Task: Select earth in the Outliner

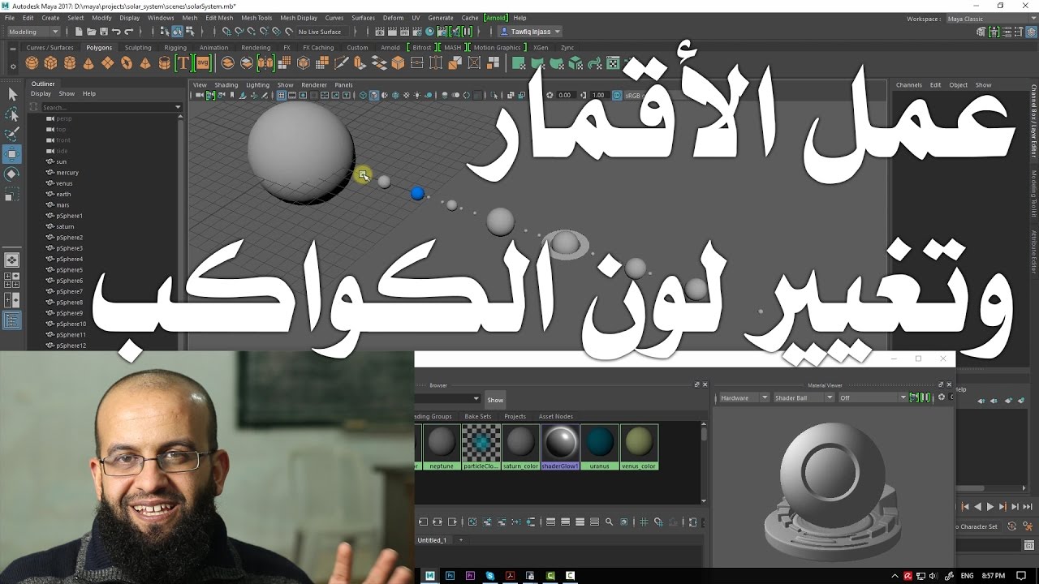Action: pyautogui.click(x=63, y=194)
